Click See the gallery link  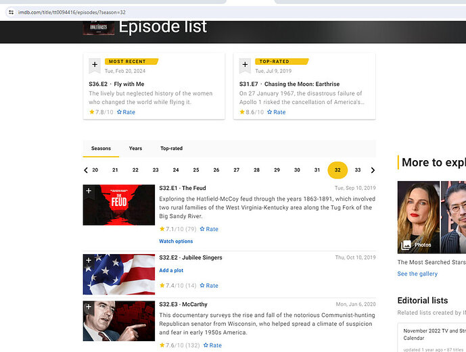417,274
